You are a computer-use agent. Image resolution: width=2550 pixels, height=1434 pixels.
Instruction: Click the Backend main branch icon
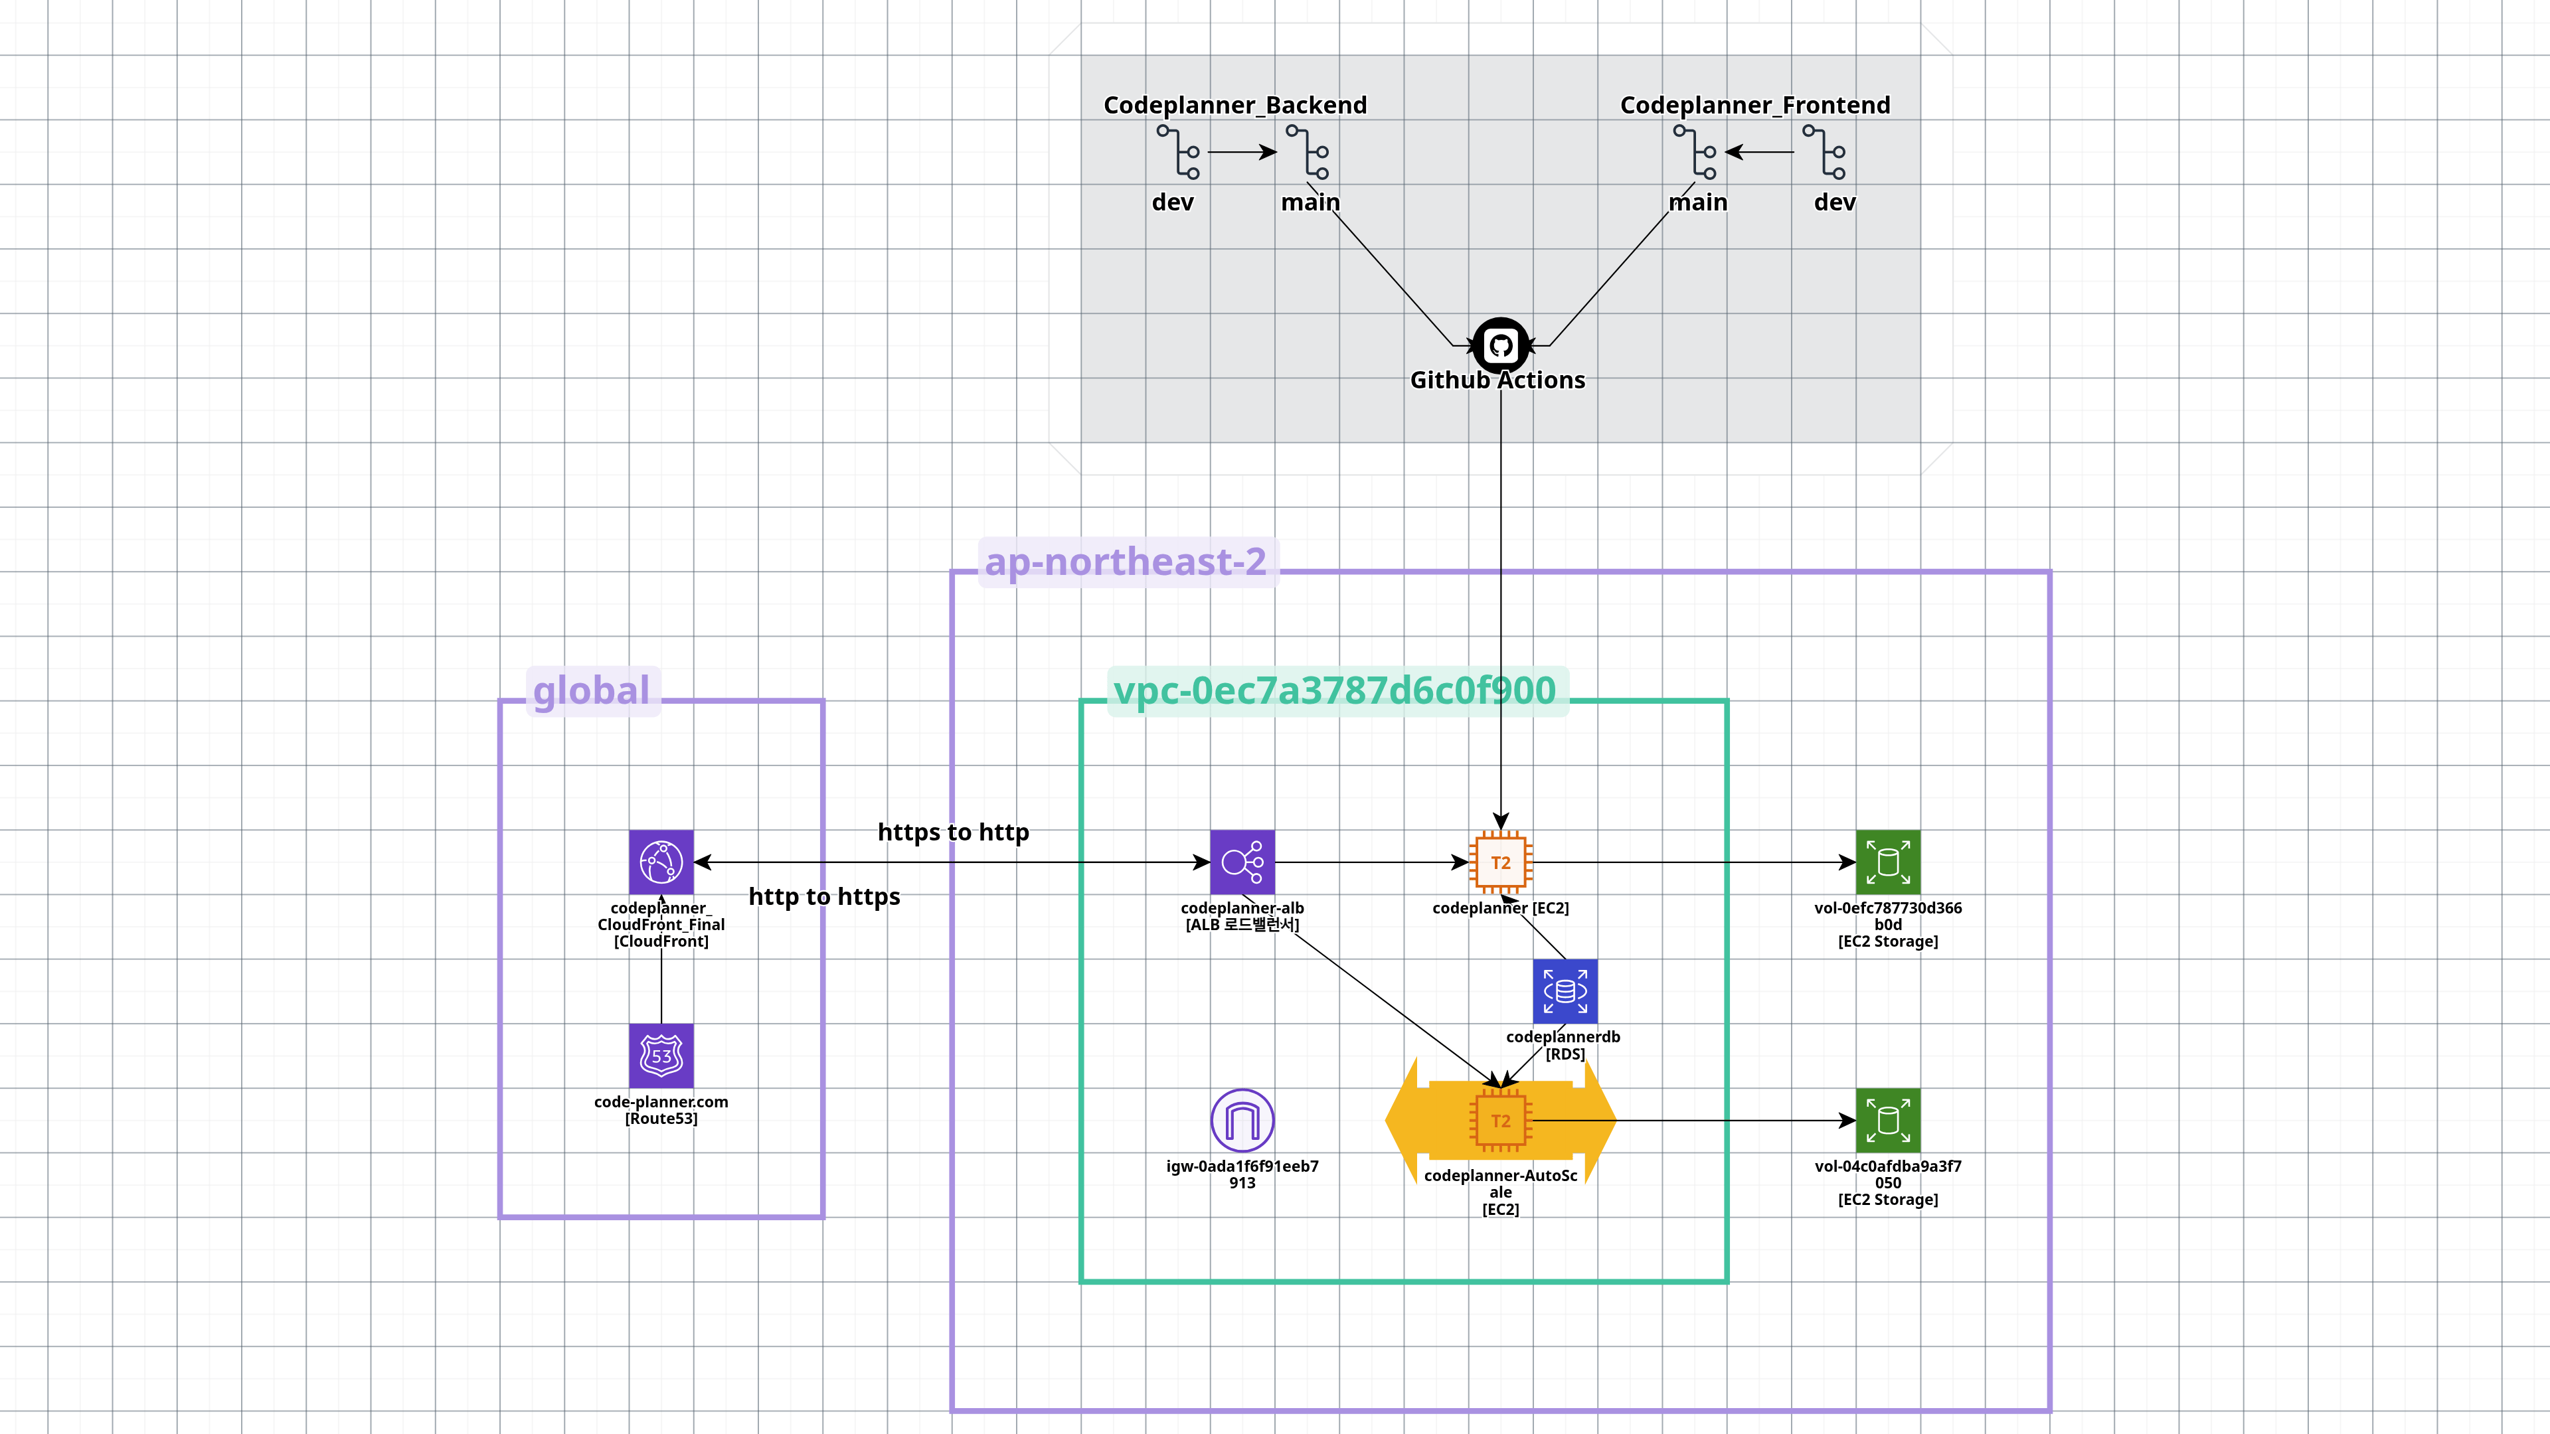(1308, 153)
